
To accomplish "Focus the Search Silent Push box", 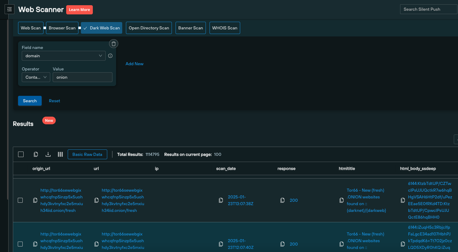I will pyautogui.click(x=429, y=9).
